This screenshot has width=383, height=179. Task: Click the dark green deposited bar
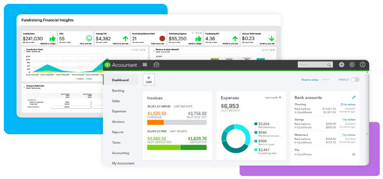pos(193,147)
